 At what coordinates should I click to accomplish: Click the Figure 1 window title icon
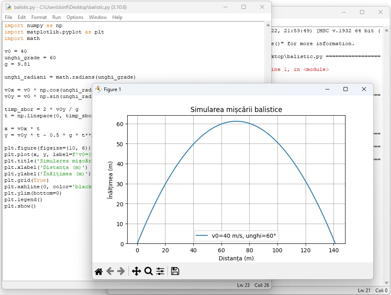coord(99,89)
